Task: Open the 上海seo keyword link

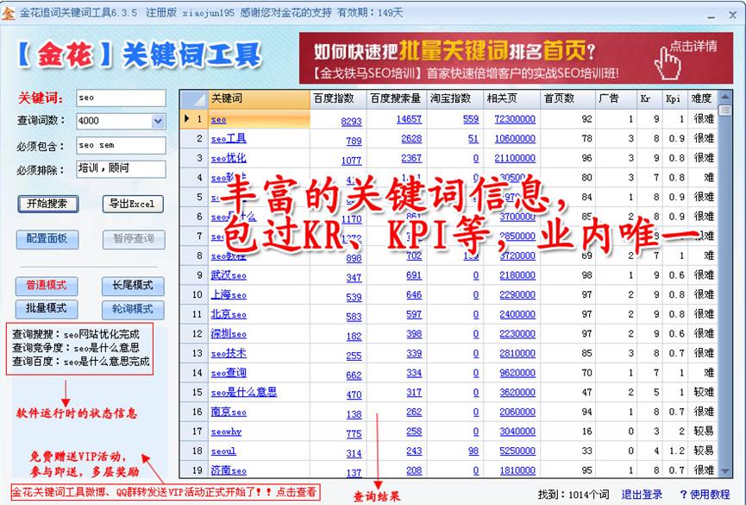Action: tap(229, 295)
